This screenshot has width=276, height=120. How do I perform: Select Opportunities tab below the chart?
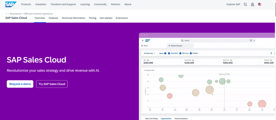(166, 119)
